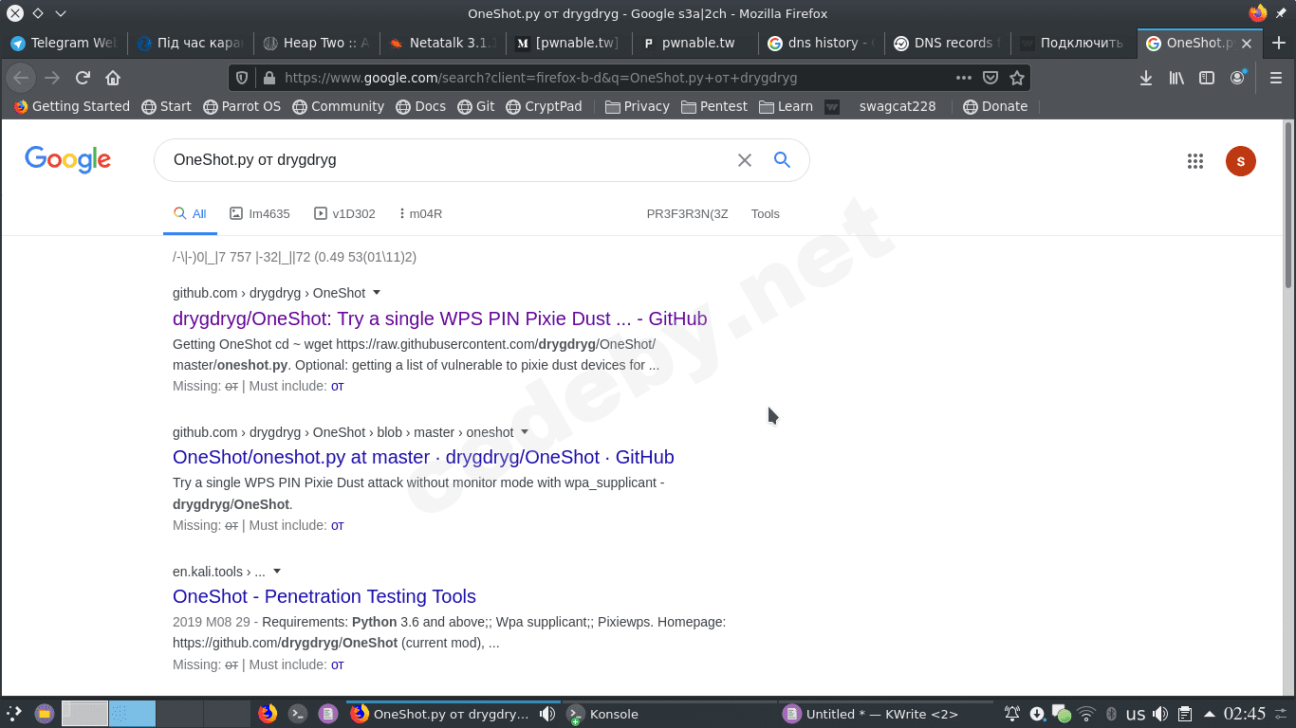Switch to Untitled KWrite window in taskbar
Screen dimensions: 1296x728
click(885, 714)
